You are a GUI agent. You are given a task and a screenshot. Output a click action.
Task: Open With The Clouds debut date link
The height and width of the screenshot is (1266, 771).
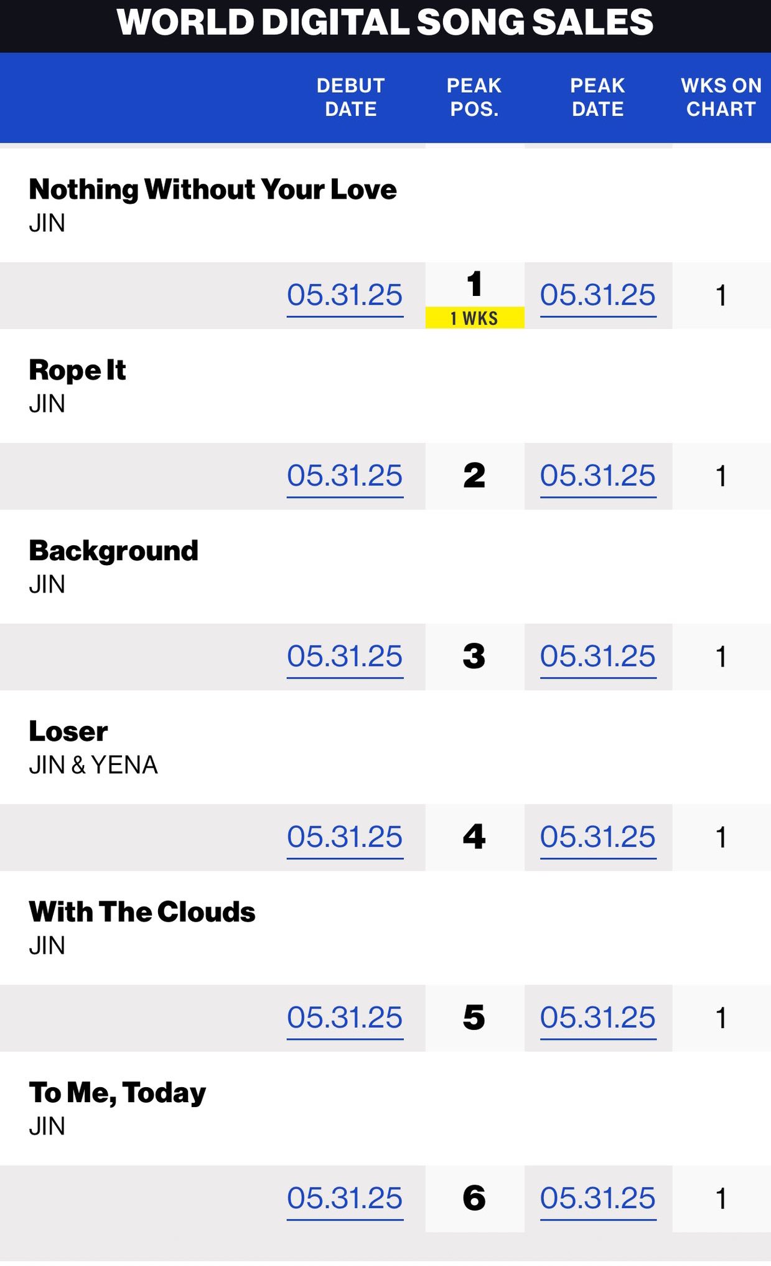(345, 1018)
